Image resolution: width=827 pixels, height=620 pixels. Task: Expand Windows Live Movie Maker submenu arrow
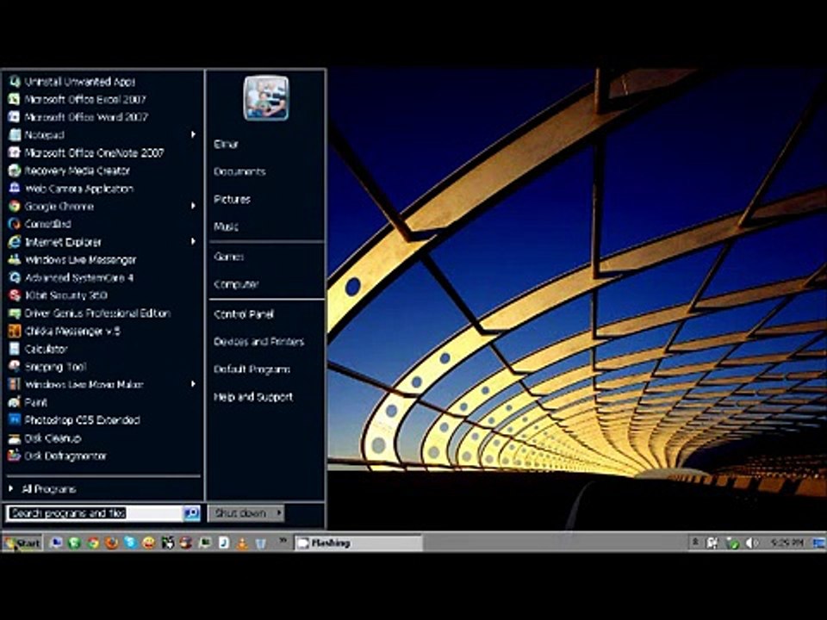tap(194, 384)
